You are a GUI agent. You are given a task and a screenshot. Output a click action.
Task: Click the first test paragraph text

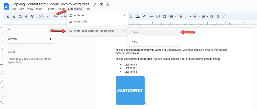[x=171, y=51]
